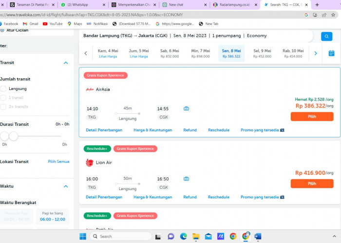Viewport: 341px width, 243px height.
Task: Switch to the New chat browser tab
Action: coord(184,4)
